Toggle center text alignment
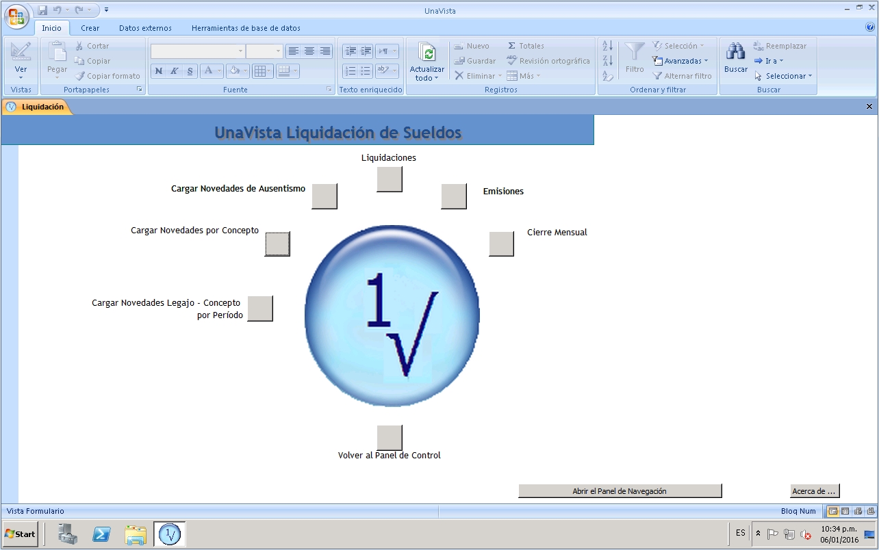This screenshot has height=550, width=879. pos(309,51)
